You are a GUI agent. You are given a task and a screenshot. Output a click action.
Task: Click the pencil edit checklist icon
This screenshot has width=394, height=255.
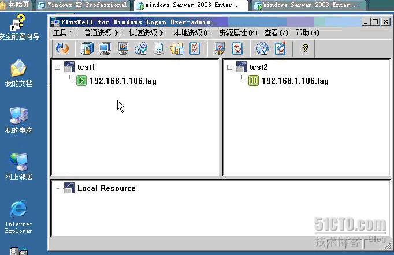280,48
